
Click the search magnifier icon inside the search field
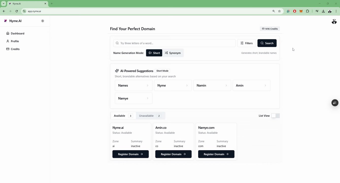[117, 43]
